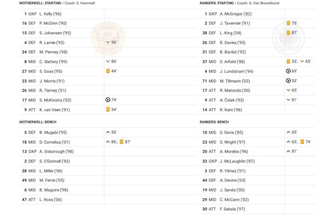This screenshot has height=218, width=328.
Task: Click J. Tavernier's yellow card icon
Action: (288, 23)
